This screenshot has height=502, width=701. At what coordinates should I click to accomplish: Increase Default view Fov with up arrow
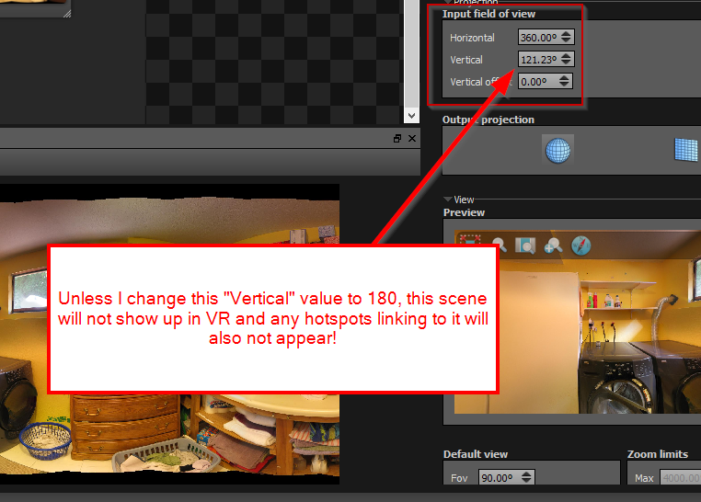(526, 473)
